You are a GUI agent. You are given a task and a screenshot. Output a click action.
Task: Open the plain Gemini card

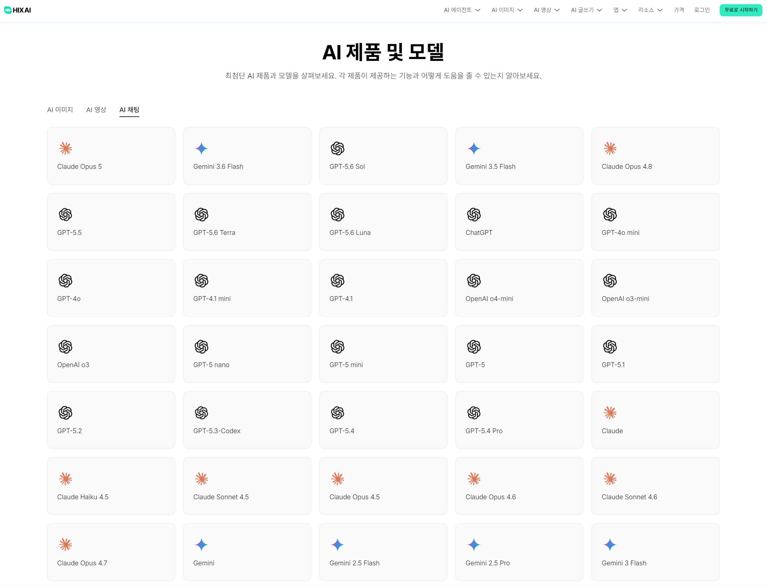247,552
